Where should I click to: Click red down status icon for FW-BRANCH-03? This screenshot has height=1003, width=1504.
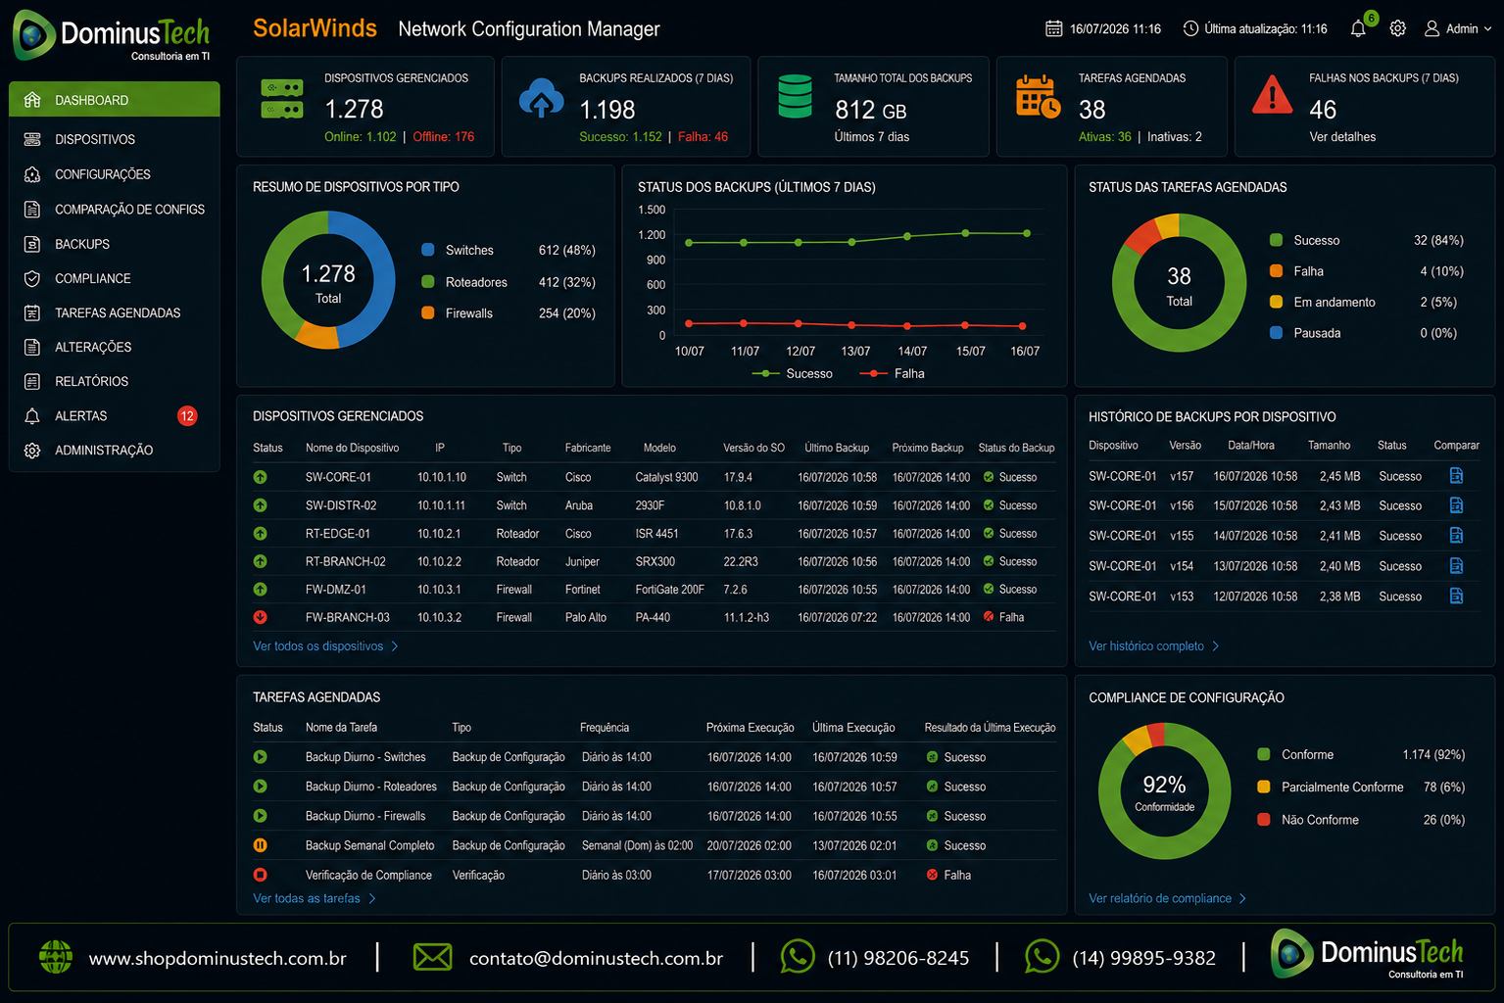click(260, 617)
